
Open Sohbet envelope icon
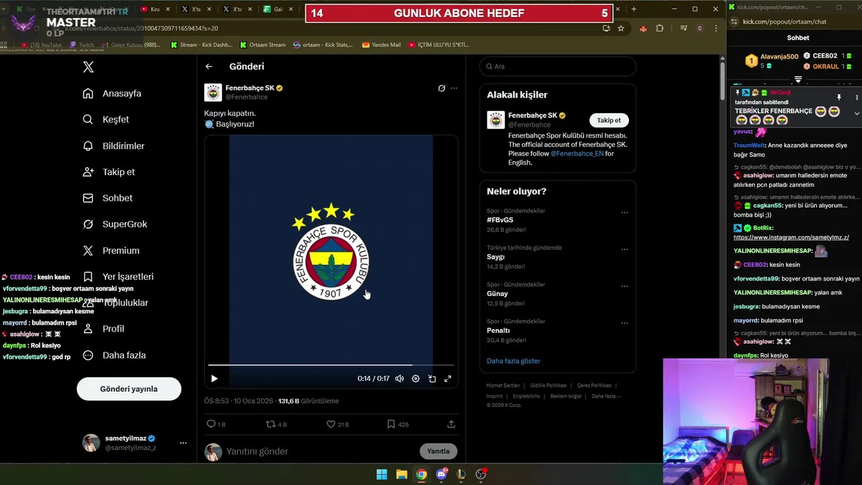88,198
